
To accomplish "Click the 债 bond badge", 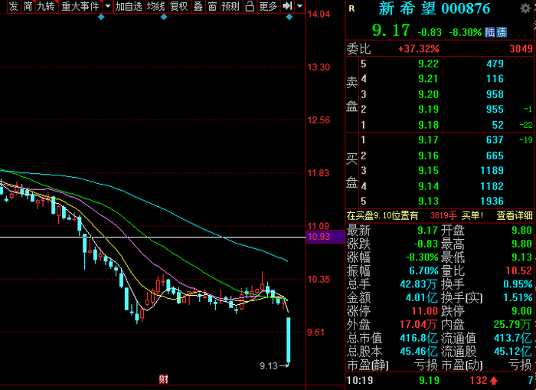I will pyautogui.click(x=502, y=32).
